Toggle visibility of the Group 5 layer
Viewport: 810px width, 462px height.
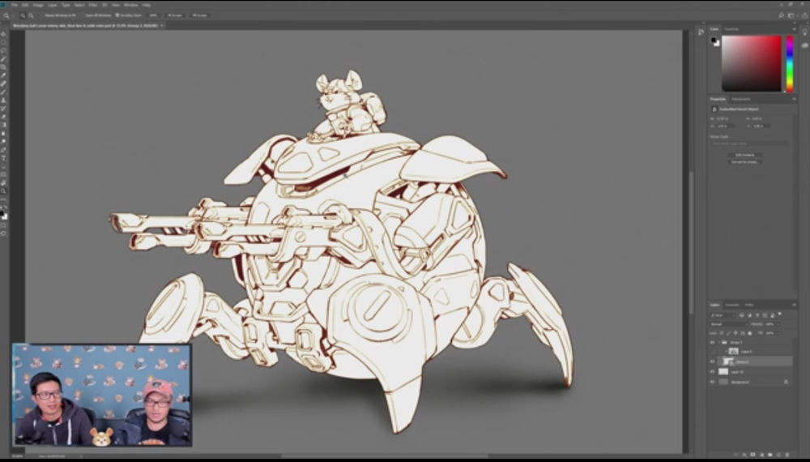tap(713, 342)
